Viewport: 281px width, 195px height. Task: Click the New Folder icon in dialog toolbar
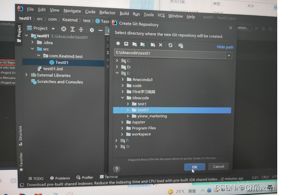tap(153, 45)
